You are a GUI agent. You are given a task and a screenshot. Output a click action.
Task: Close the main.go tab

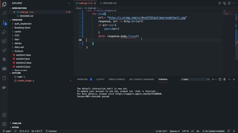point(95,3)
